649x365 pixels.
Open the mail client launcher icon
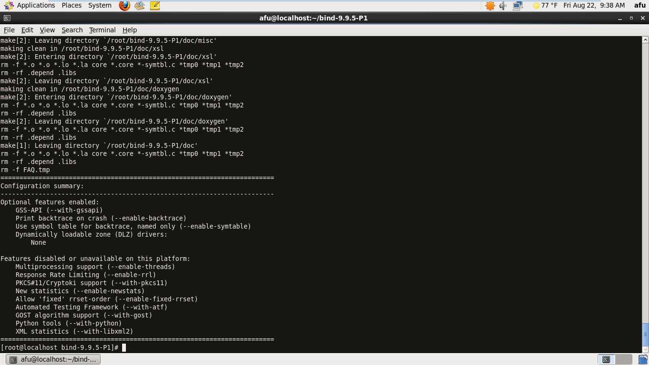[x=139, y=6]
